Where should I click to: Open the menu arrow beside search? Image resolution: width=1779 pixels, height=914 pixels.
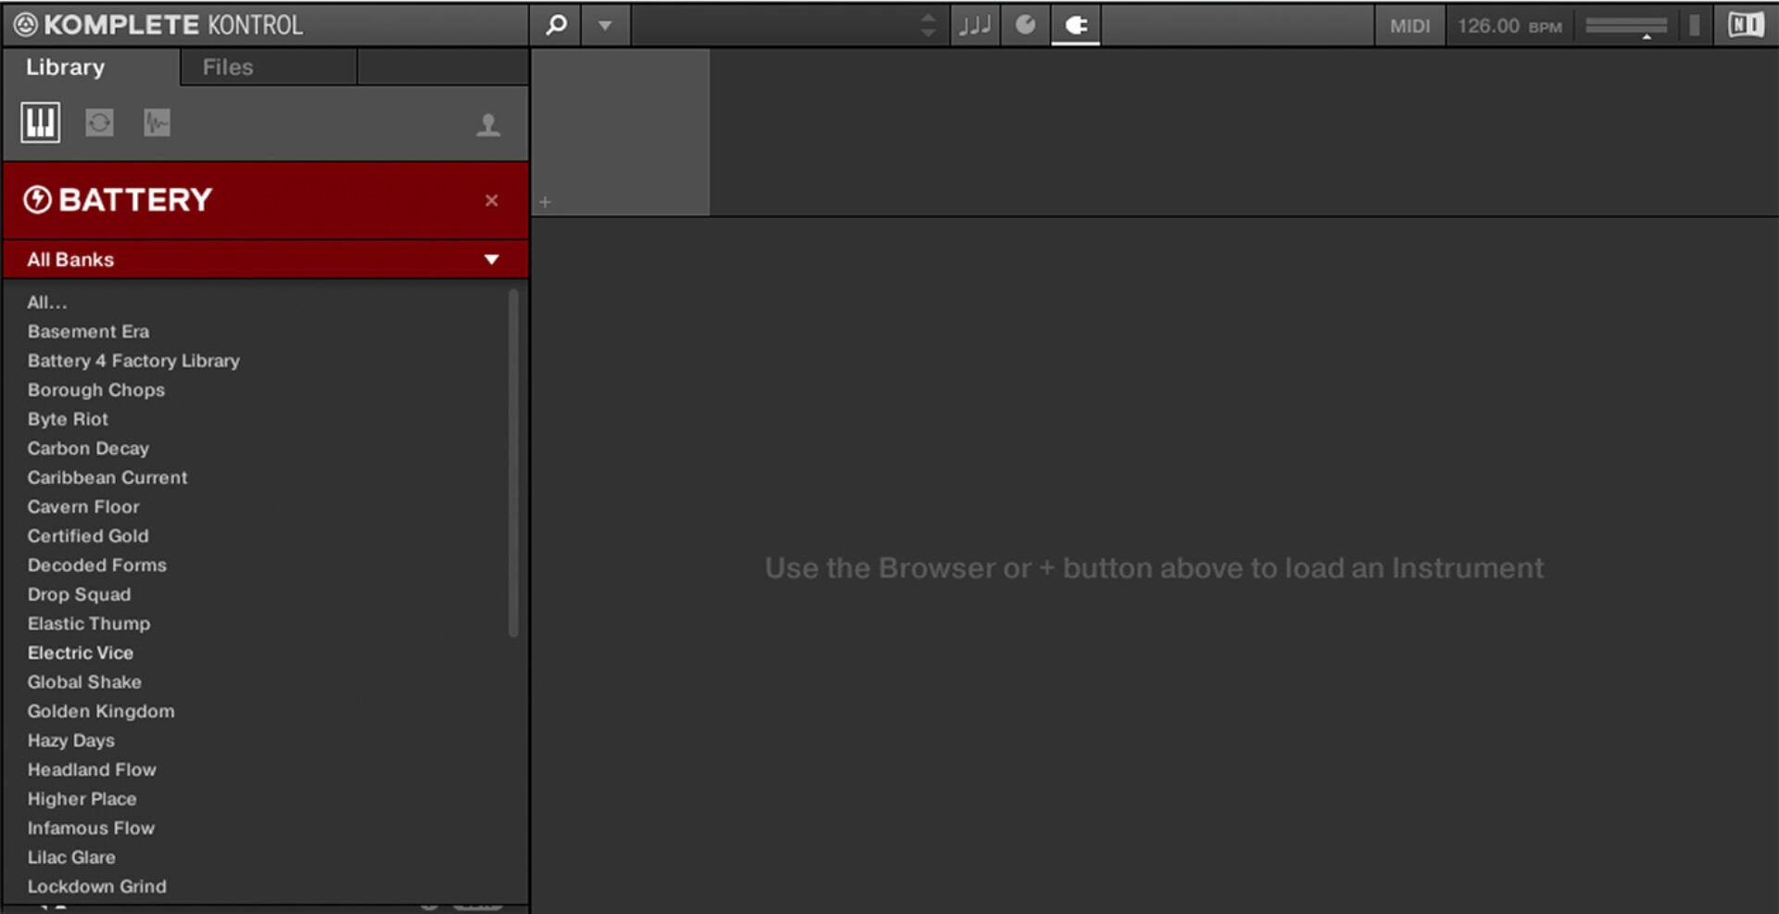605,25
